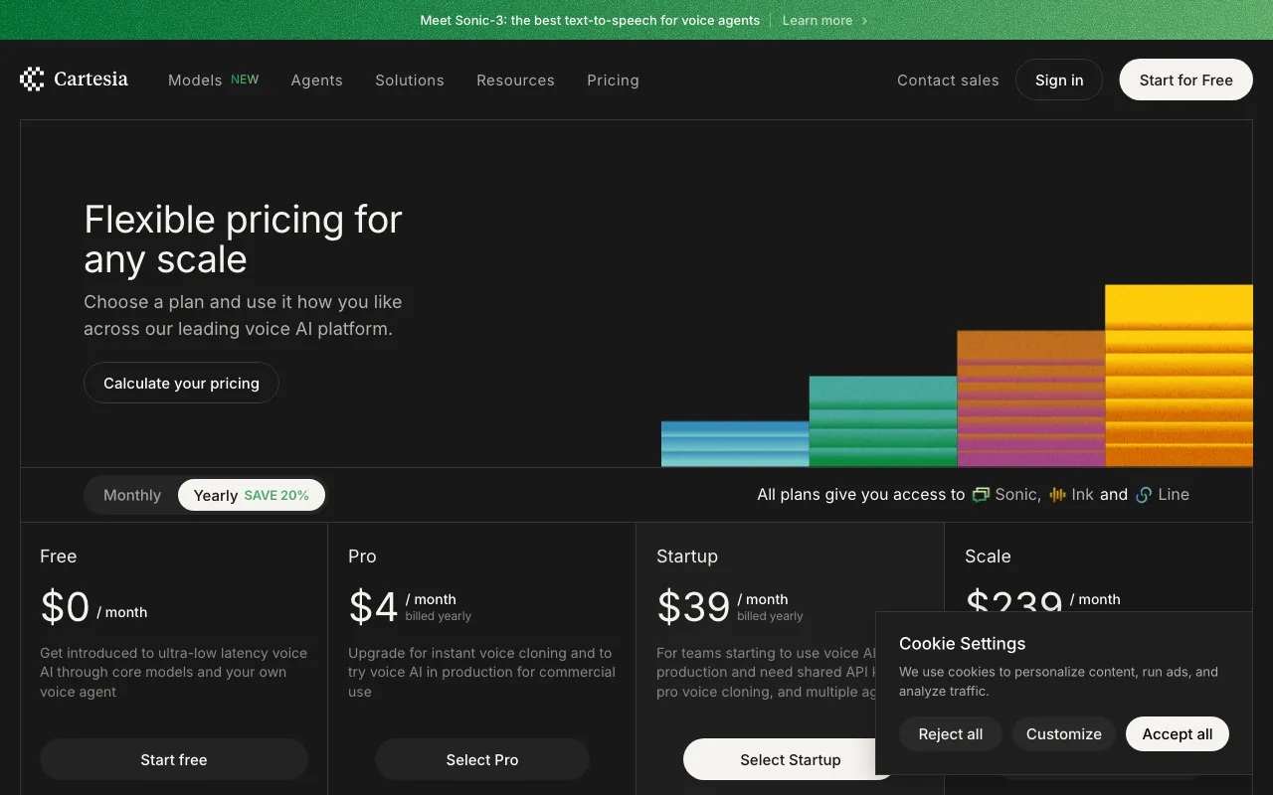Open the Resources menu
Viewport: 1273px width, 795px height.
click(x=515, y=80)
